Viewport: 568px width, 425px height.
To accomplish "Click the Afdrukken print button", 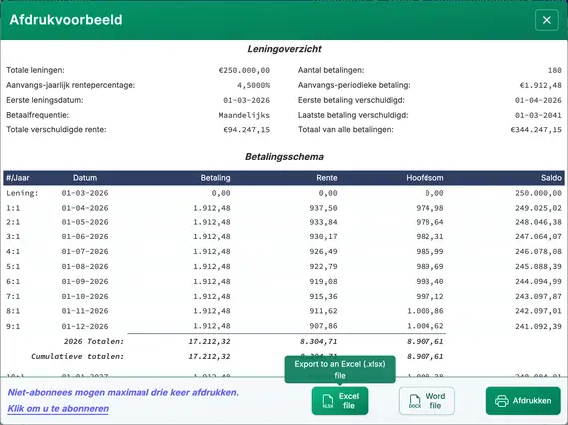I will click(x=523, y=401).
